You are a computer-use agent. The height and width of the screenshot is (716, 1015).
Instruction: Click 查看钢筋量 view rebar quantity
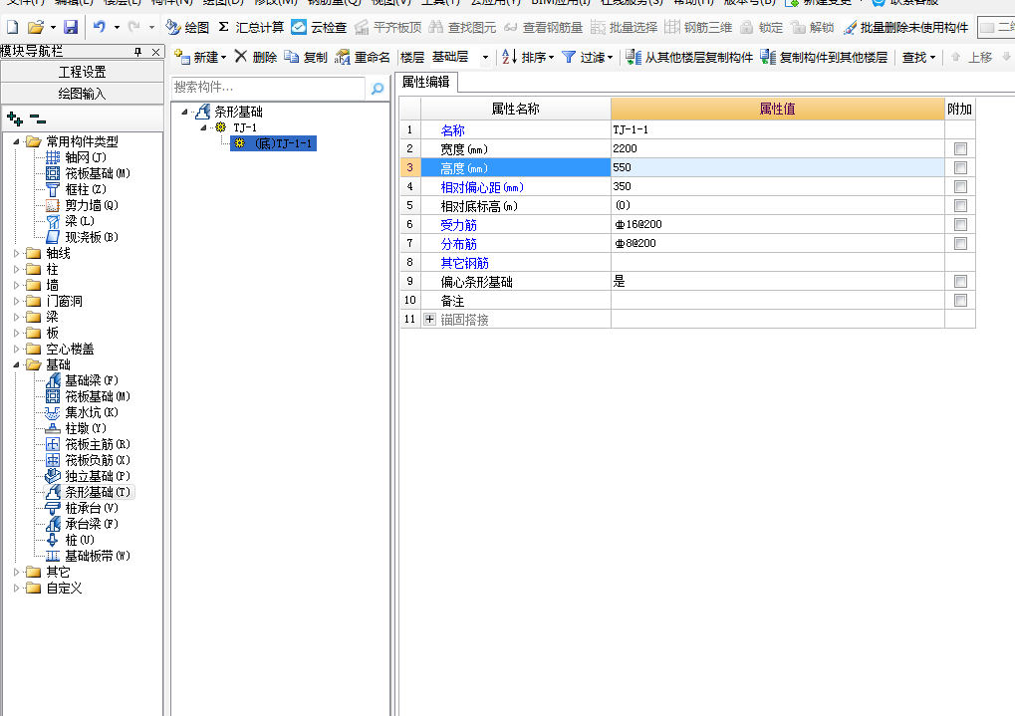point(544,27)
